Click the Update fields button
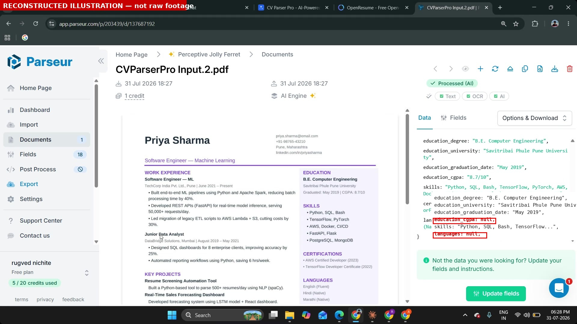This screenshot has height=324, width=577. tap(496, 294)
